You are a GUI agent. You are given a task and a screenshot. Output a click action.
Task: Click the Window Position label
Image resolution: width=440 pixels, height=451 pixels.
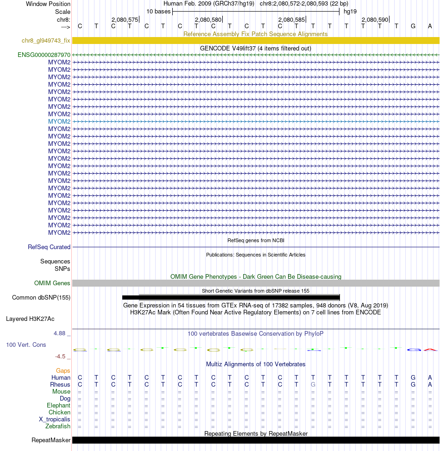point(48,4)
